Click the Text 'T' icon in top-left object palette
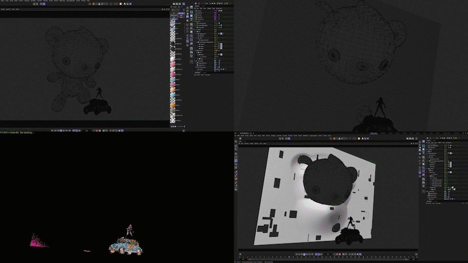The width and height of the screenshot is (468, 263). click(x=191, y=19)
